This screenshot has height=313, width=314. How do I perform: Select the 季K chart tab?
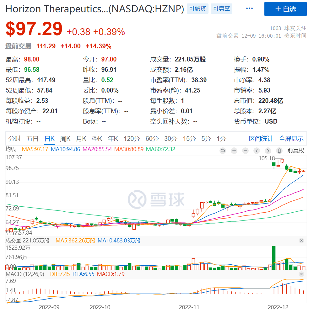[97, 139]
